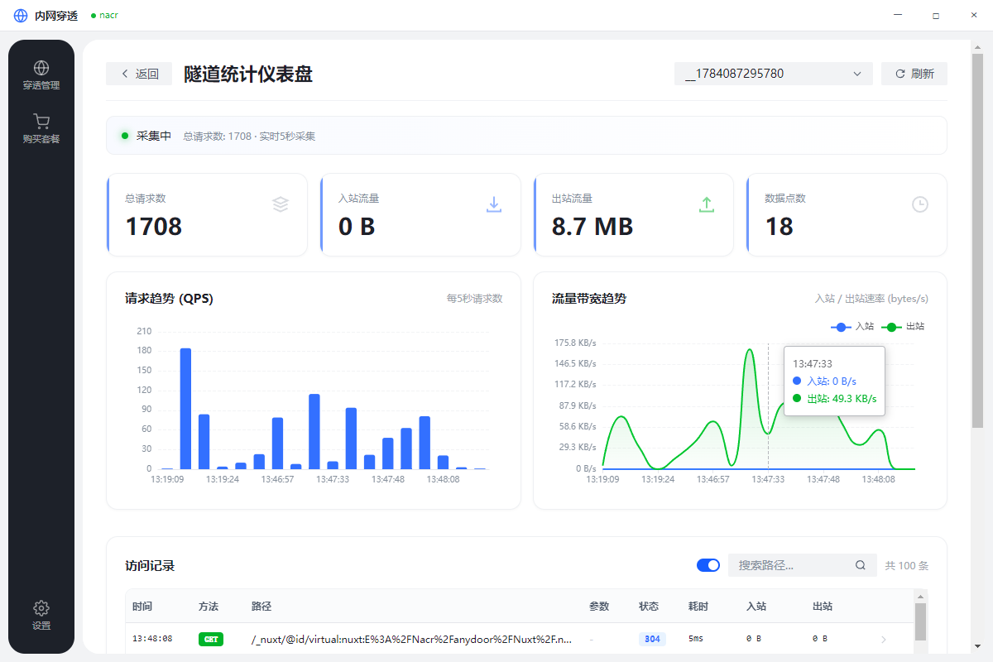Click the layers icon in 总请求数 card
This screenshot has height=662, width=993.
[281, 204]
